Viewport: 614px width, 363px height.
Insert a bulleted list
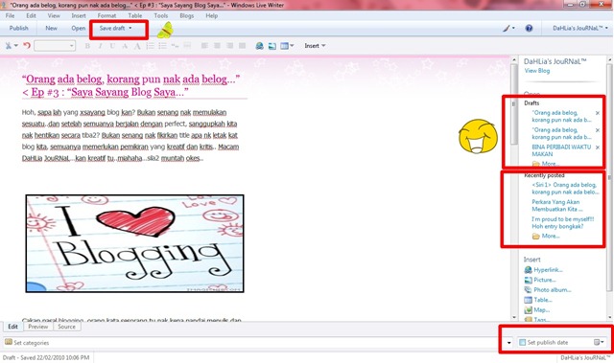(x=162, y=46)
